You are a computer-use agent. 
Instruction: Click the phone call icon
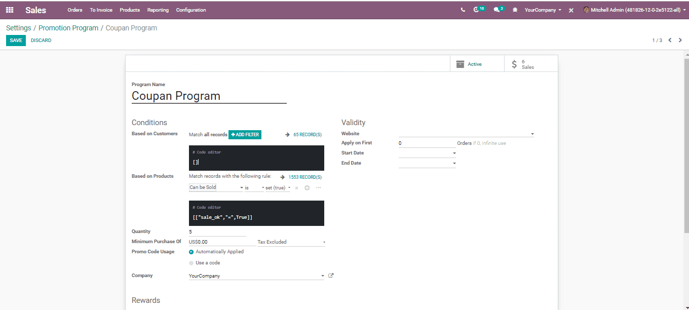coord(463,10)
